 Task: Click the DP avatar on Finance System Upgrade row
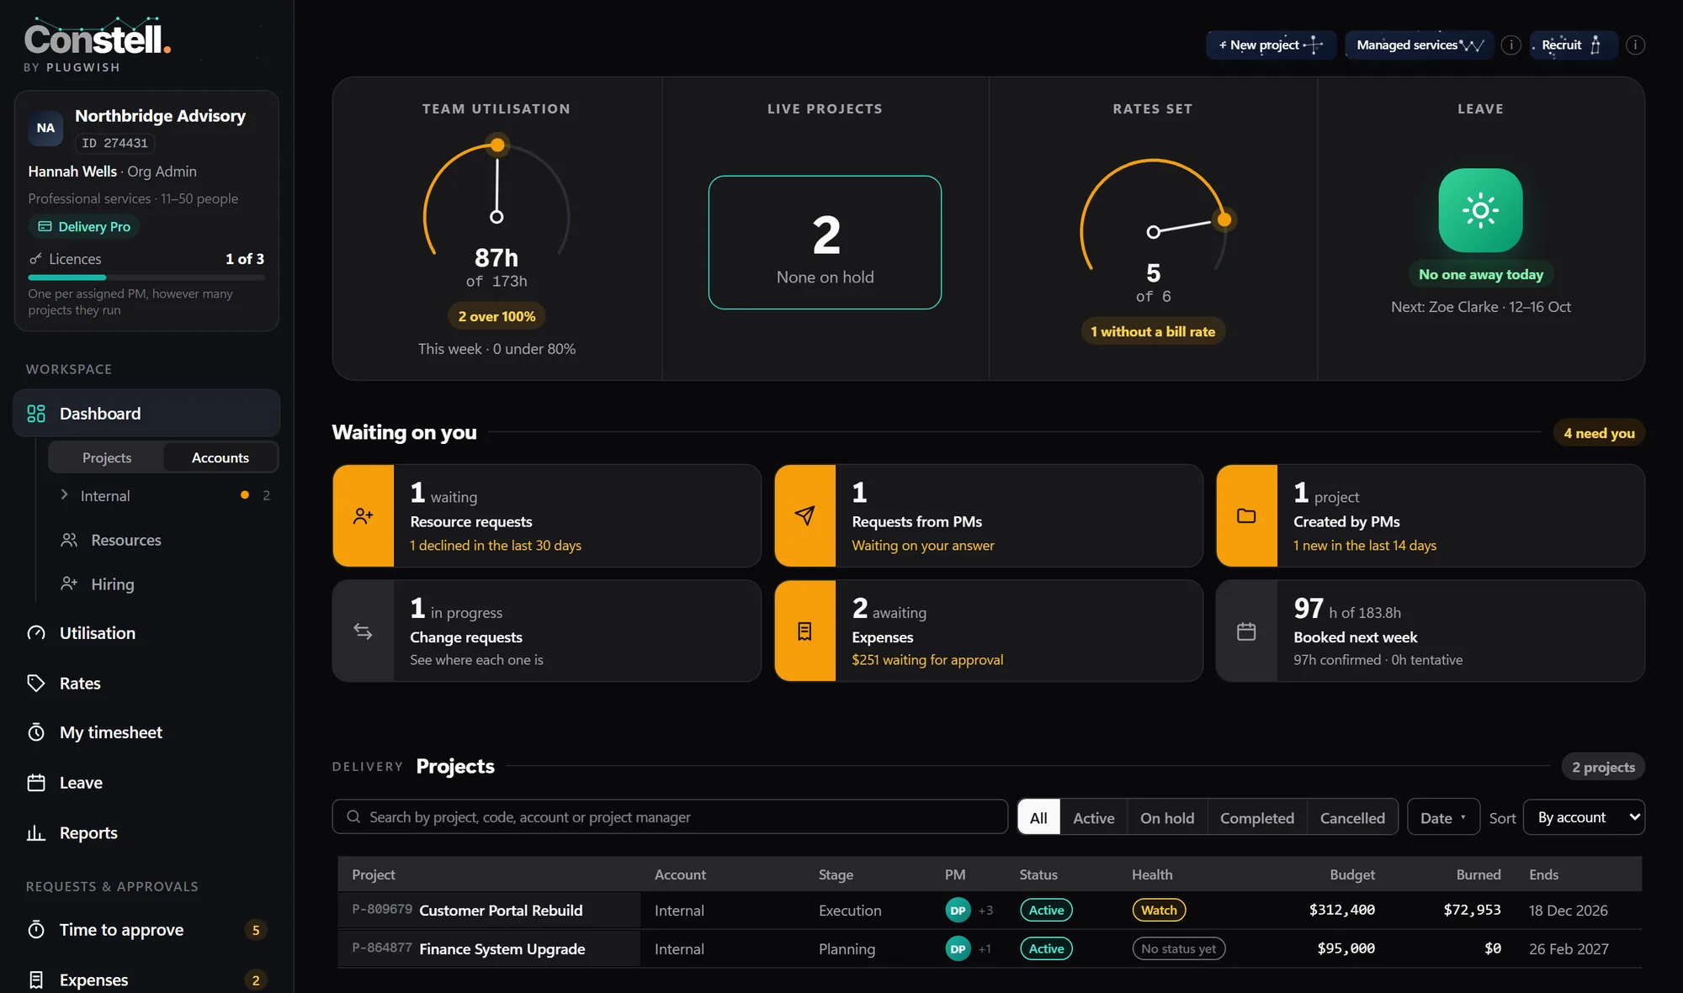[958, 949]
